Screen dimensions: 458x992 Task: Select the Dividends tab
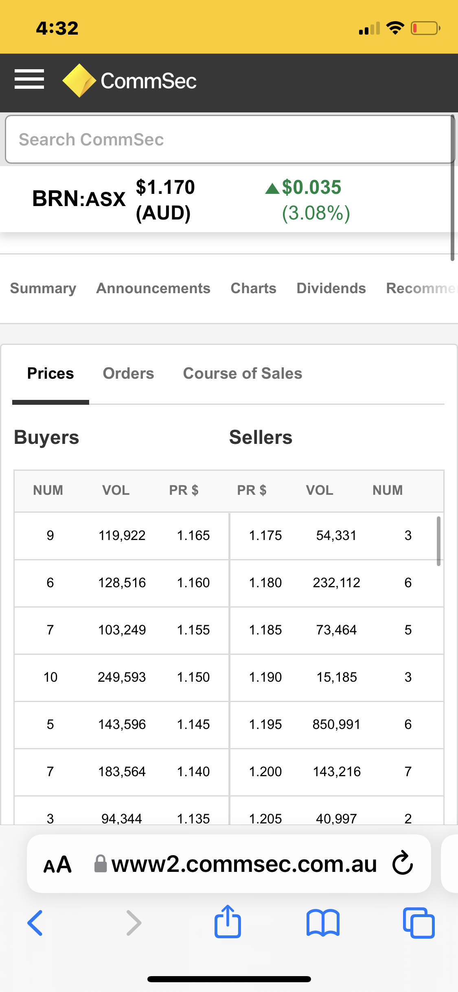tap(331, 288)
